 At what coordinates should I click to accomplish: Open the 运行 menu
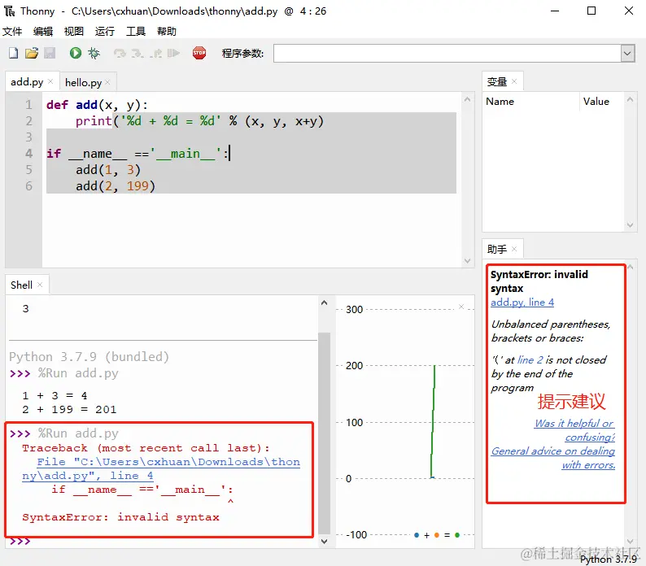105,32
